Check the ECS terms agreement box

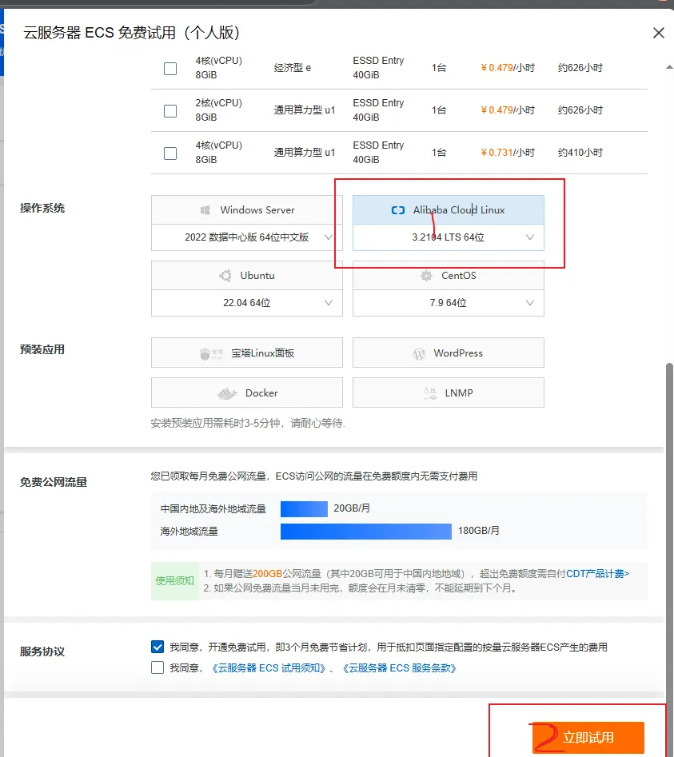[158, 667]
